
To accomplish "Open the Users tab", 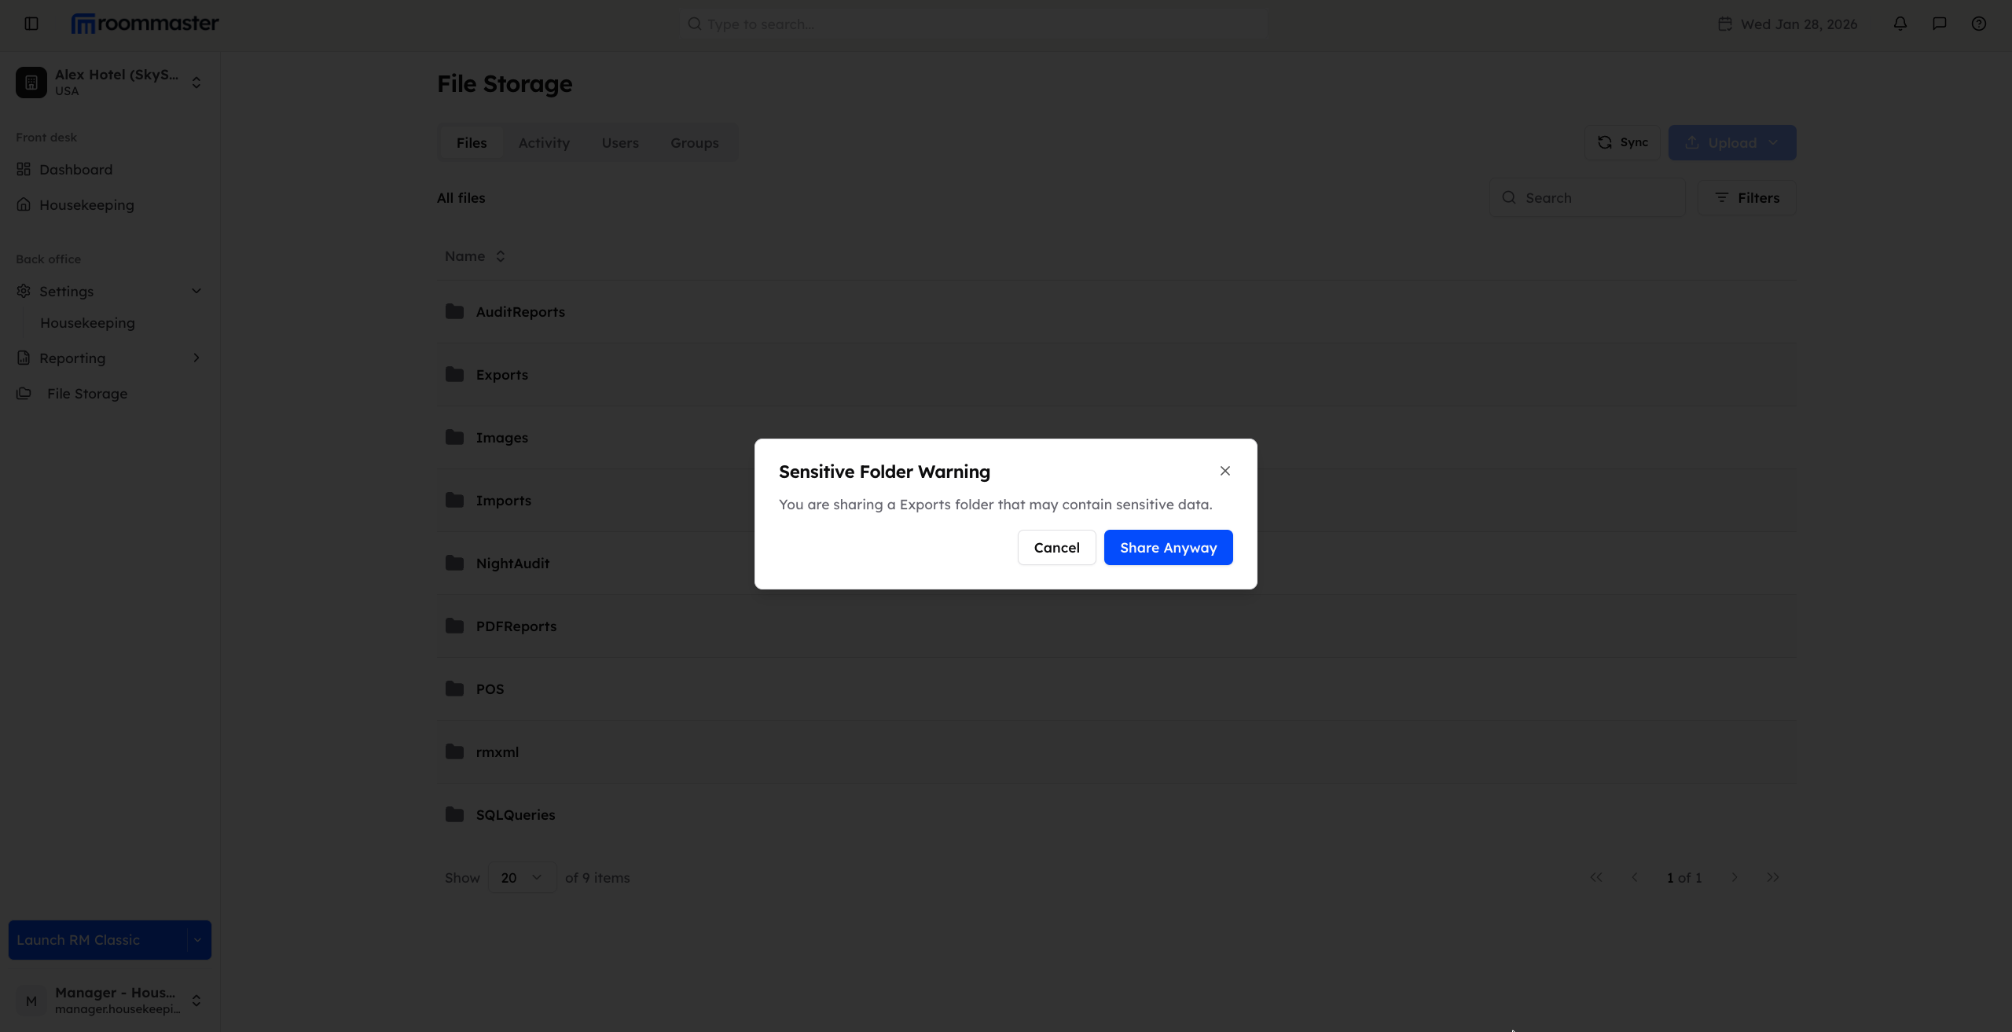I will coord(619,142).
